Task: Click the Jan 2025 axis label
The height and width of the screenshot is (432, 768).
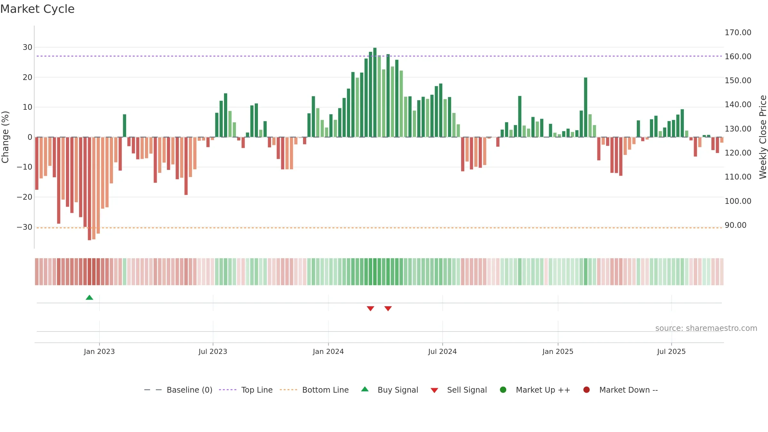Action: coord(558,351)
